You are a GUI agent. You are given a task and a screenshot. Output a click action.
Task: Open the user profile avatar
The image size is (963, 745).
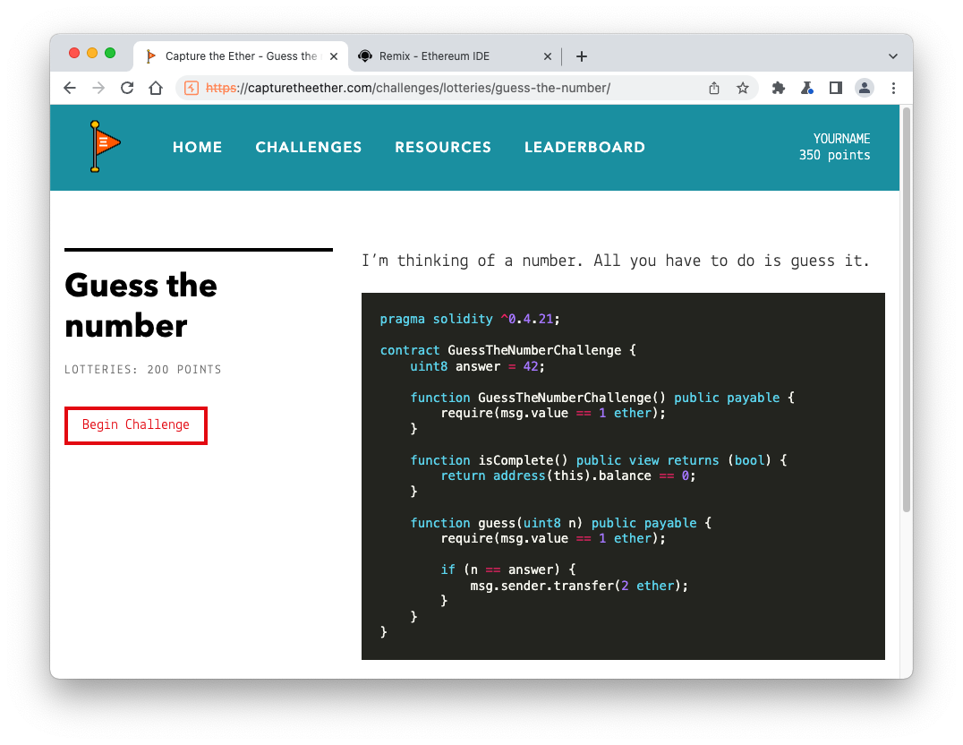(865, 88)
